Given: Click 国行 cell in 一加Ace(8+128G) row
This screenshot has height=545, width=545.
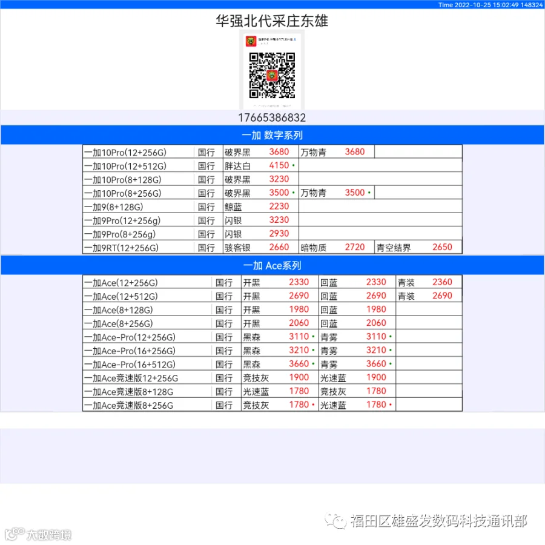Looking at the screenshot, I should [224, 309].
